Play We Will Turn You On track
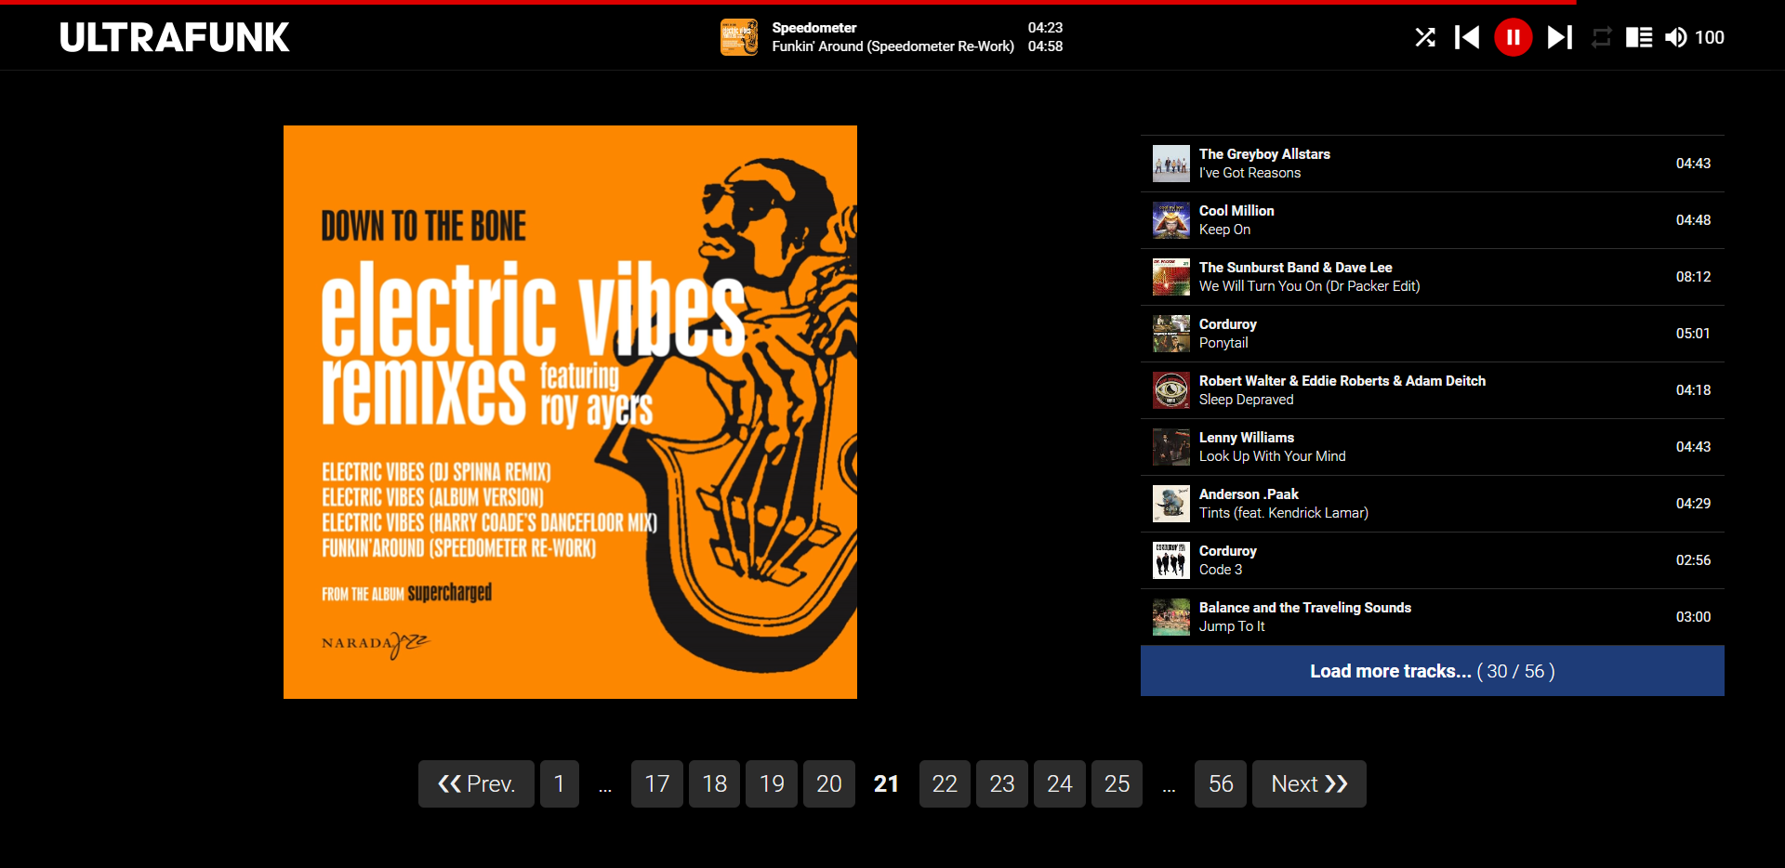Viewport: 1785px width, 868px height. point(1433,277)
